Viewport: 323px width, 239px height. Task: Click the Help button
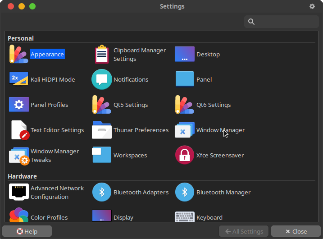tap(27, 231)
